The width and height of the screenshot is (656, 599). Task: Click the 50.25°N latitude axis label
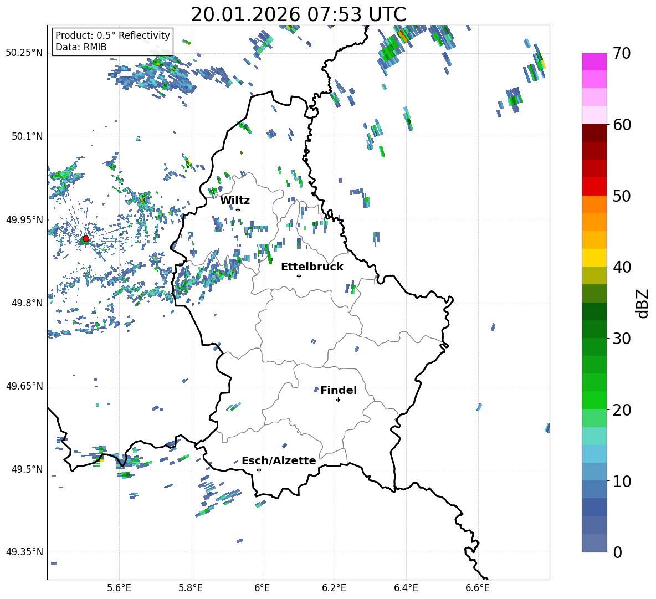tap(24, 53)
